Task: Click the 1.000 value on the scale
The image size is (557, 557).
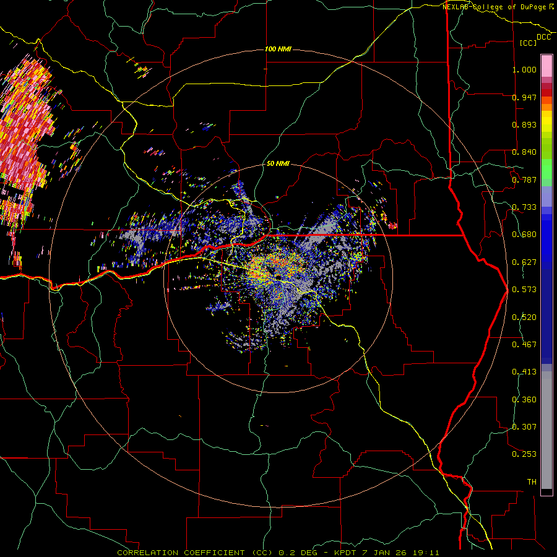Action: coord(524,69)
